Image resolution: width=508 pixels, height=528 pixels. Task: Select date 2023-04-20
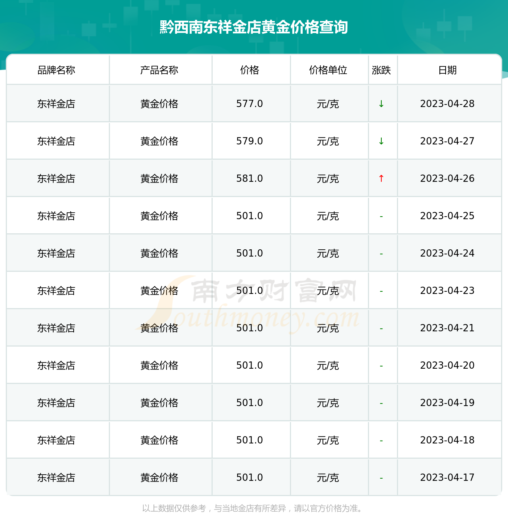pos(447,365)
